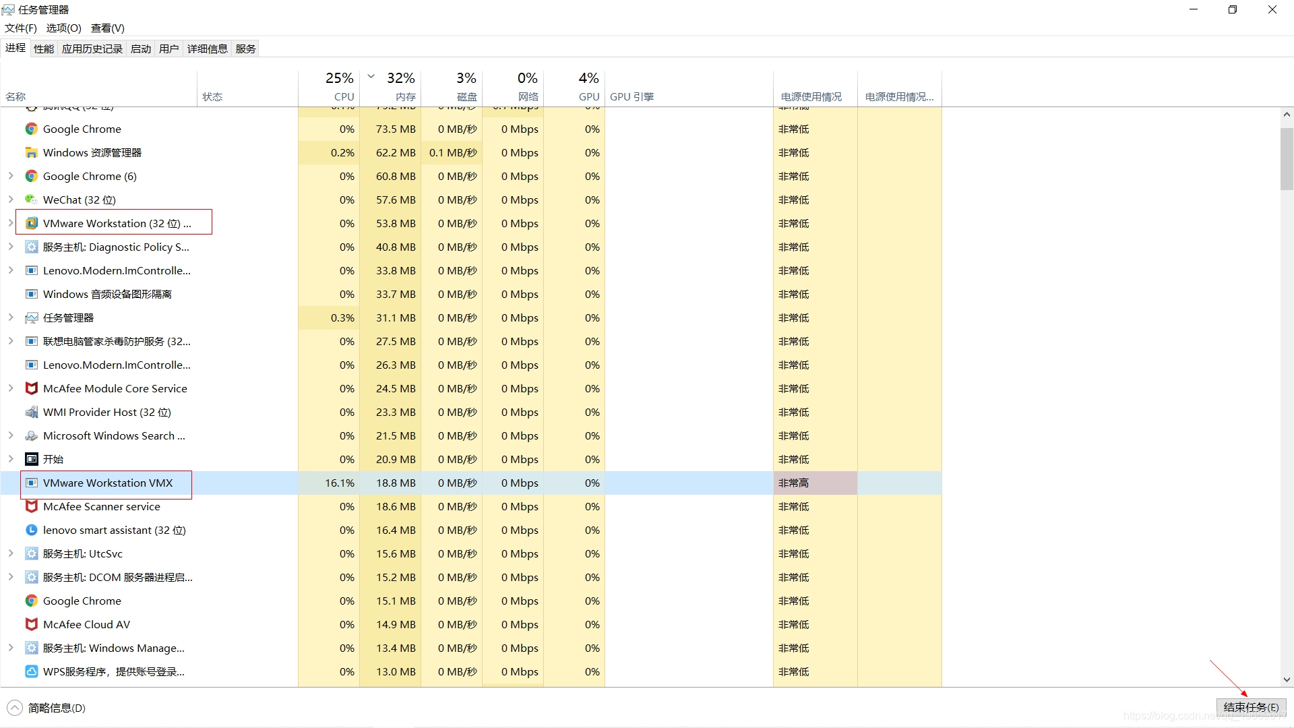The height and width of the screenshot is (728, 1294).
Task: Sort by the CPU column header
Action: pos(329,88)
